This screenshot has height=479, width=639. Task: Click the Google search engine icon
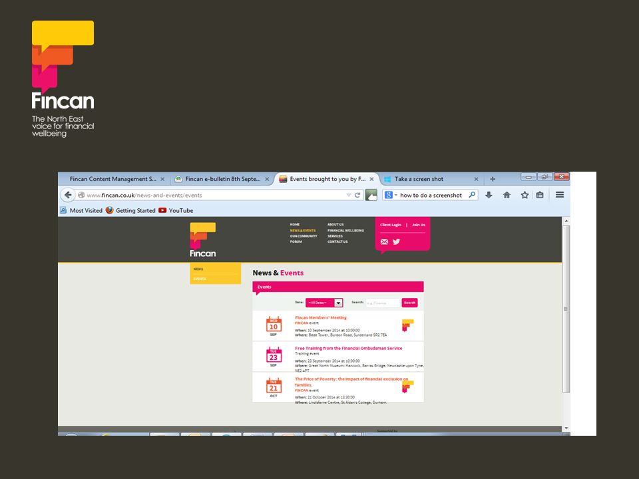tap(388, 195)
